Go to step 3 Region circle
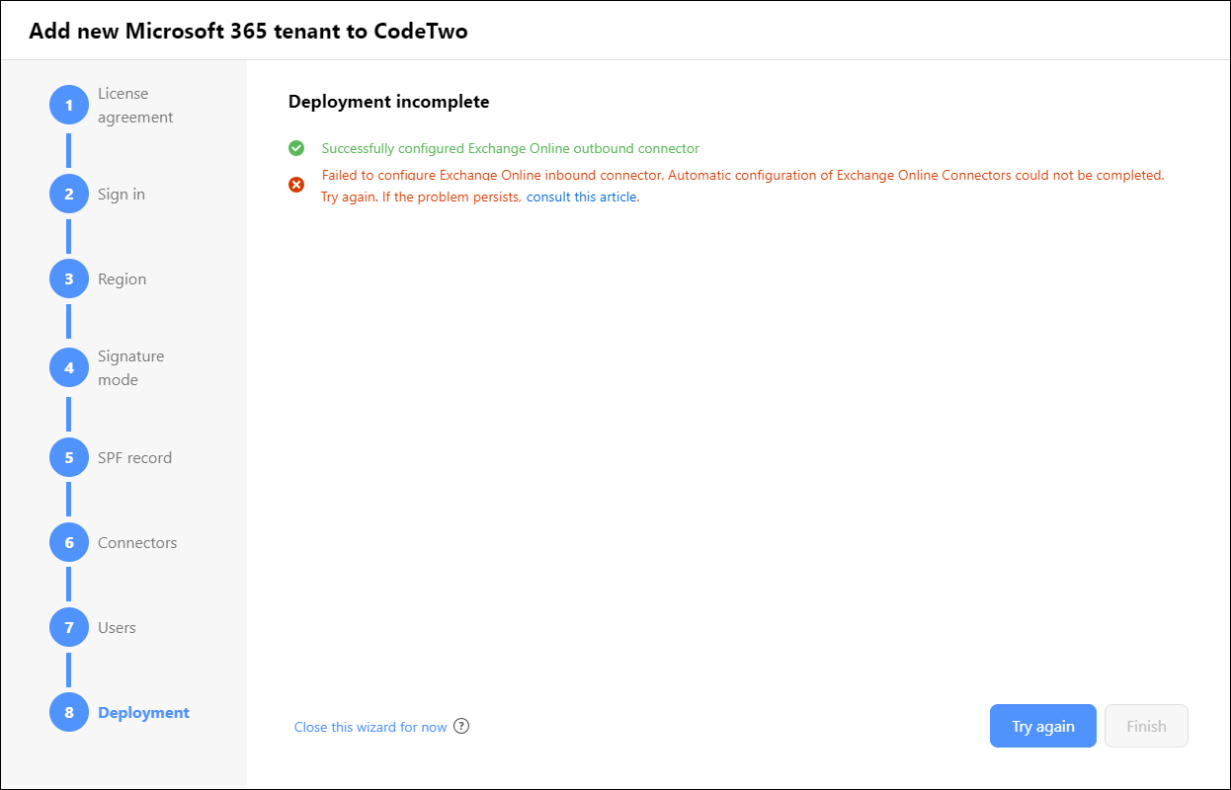This screenshot has width=1231, height=790. (69, 278)
